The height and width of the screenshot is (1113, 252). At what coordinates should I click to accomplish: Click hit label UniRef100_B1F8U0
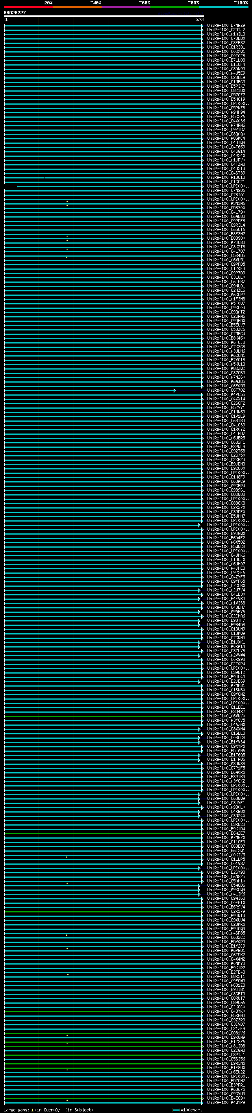(226, 1068)
